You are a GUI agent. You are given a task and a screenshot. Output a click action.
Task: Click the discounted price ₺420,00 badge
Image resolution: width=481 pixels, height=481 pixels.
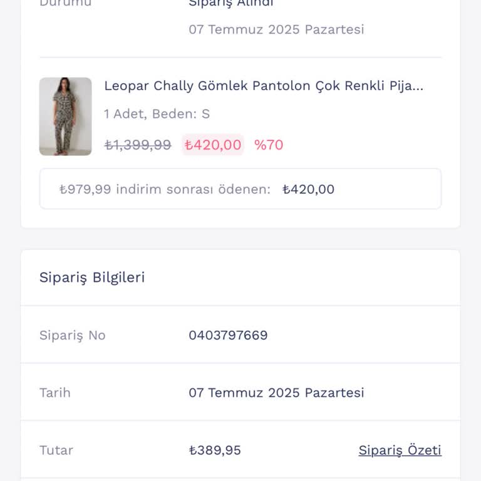coord(213,145)
